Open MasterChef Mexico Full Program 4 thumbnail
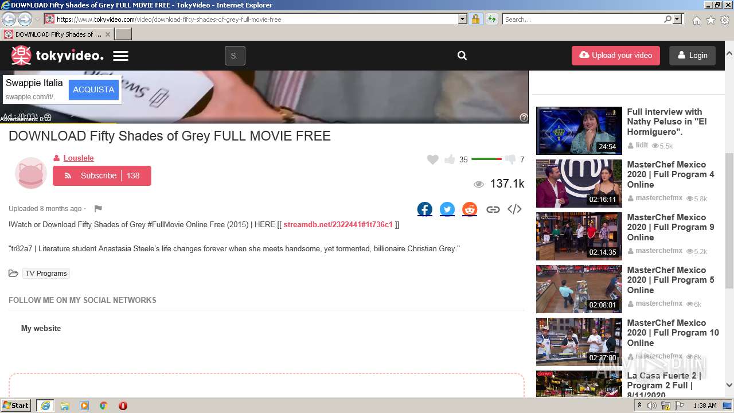Viewport: 734px width, 413px height. [x=579, y=184]
